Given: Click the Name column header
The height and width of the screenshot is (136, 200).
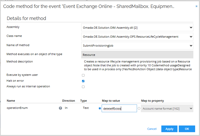Looking at the screenshot, I should pyautogui.click(x=11, y=101).
